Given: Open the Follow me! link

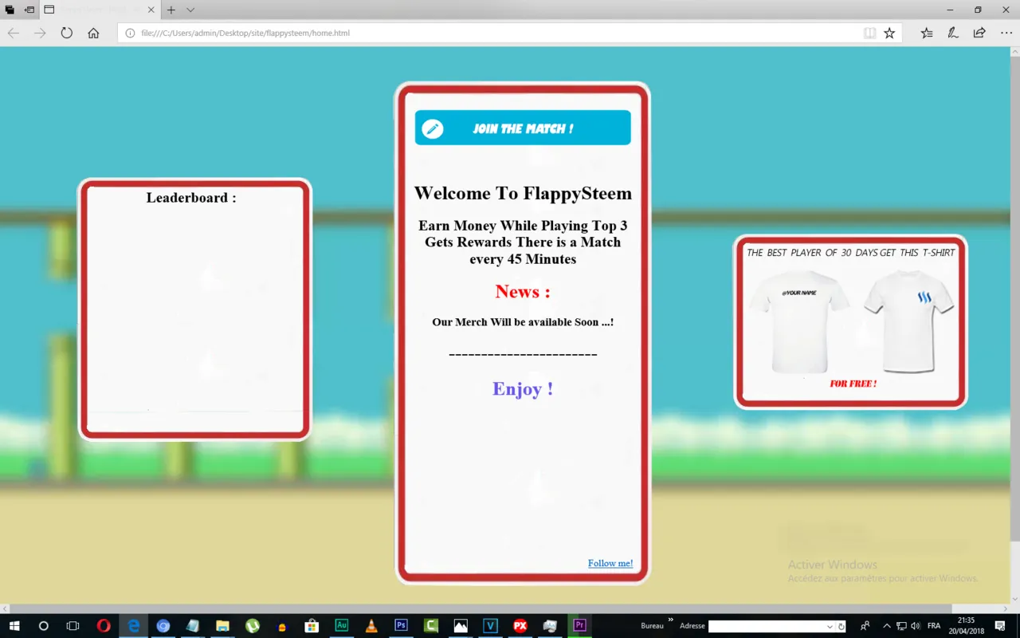Looking at the screenshot, I should coord(610,563).
